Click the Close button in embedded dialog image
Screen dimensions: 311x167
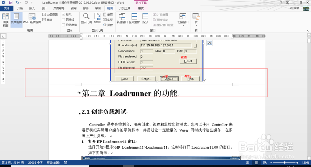click(124, 79)
